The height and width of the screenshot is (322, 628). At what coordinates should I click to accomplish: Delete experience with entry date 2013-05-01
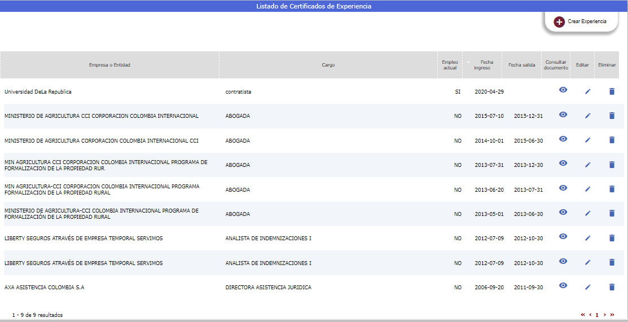[612, 213]
